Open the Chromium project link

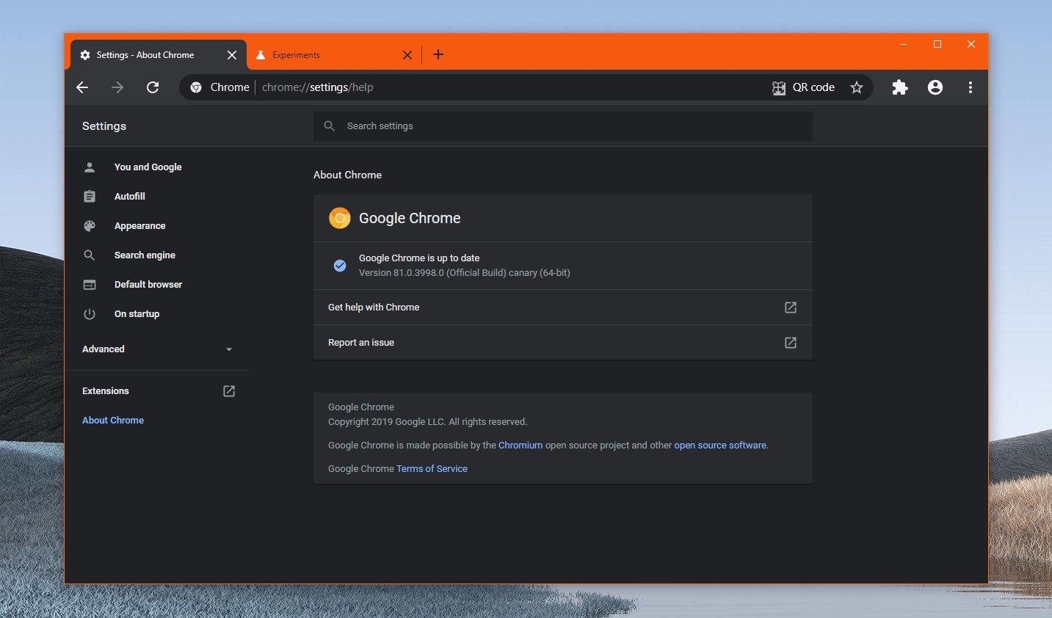pyautogui.click(x=520, y=445)
